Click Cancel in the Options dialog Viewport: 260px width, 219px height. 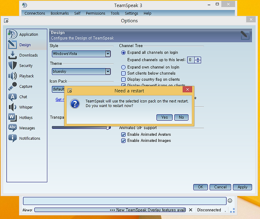[x=220, y=187]
